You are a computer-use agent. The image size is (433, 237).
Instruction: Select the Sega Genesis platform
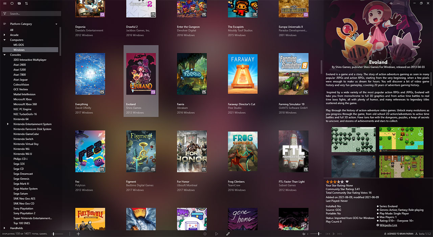tap(21, 179)
